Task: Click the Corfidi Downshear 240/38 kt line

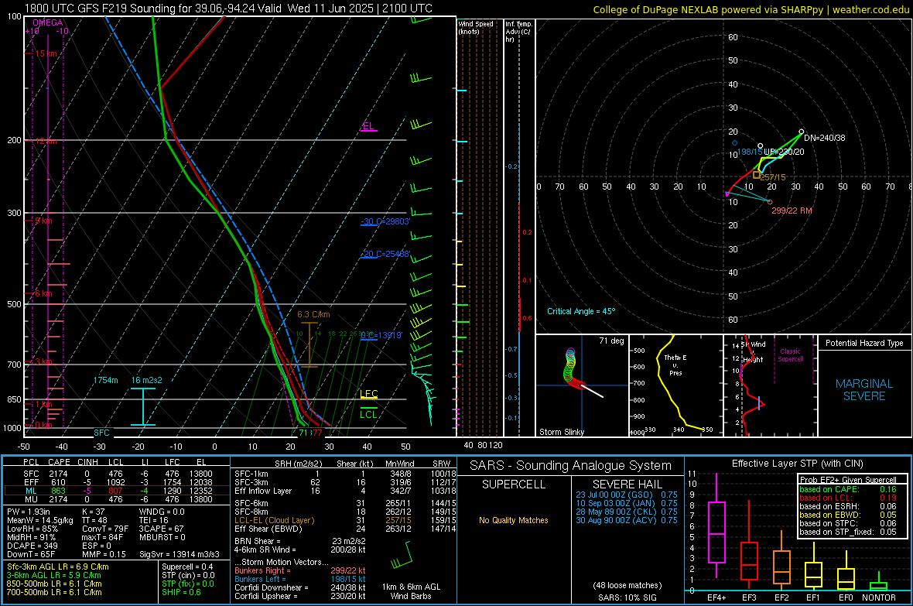Action: click(300, 587)
